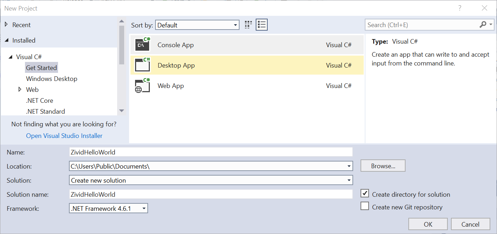The height and width of the screenshot is (234, 497).
Task: Select the Web category
Action: pos(32,89)
